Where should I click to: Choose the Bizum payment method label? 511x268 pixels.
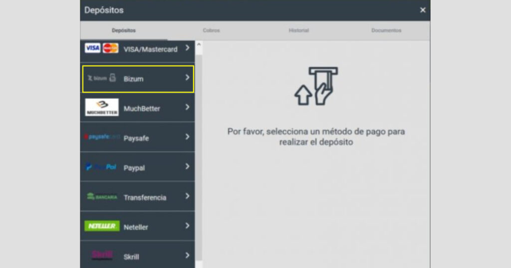[133, 79]
